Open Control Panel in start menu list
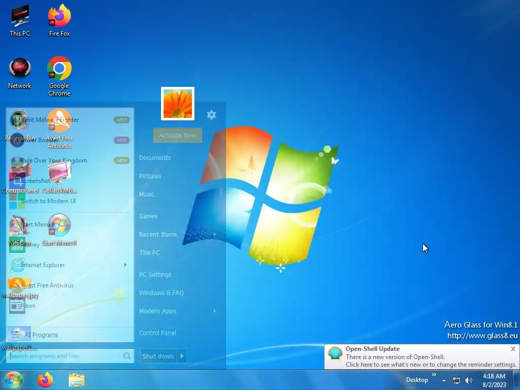Screen dimensions: 520x390 pyautogui.click(x=157, y=333)
